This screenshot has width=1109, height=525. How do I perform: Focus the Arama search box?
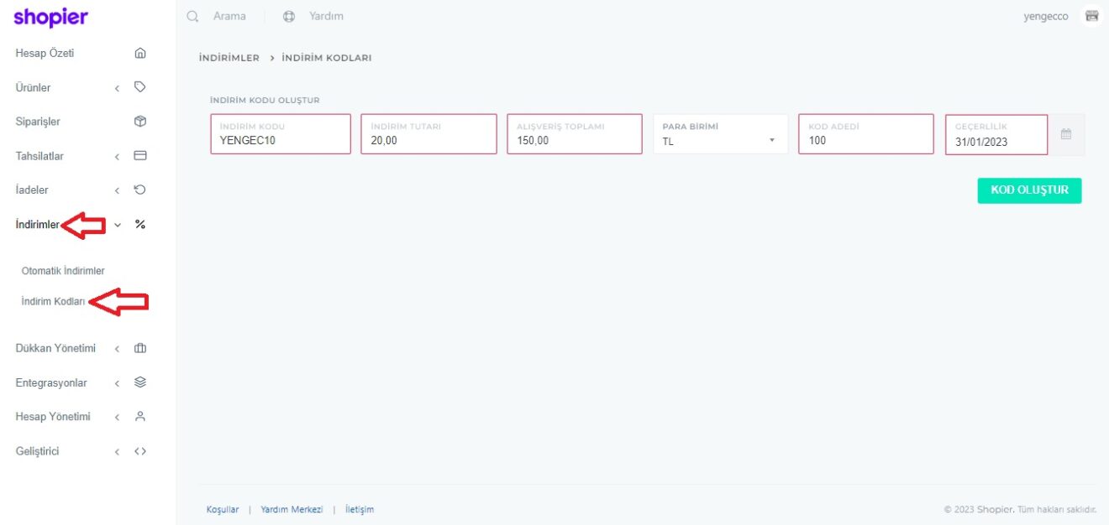coord(229,16)
